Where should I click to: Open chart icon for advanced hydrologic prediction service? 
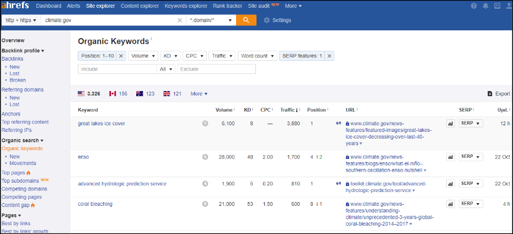(451, 184)
